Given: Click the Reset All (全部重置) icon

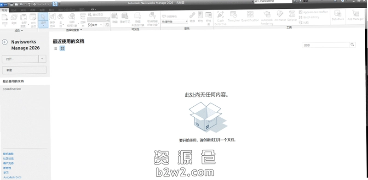Looking at the screenshot, I should [x=23, y=17].
